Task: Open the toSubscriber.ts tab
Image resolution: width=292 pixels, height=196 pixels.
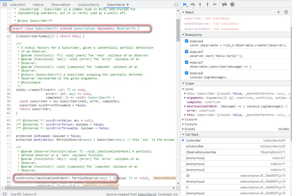Action: click(89, 5)
